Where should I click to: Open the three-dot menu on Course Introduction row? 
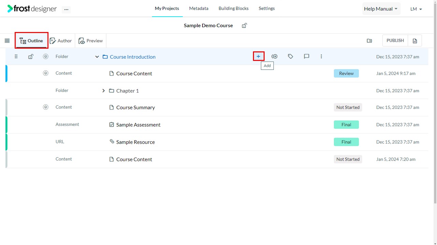pos(321,56)
